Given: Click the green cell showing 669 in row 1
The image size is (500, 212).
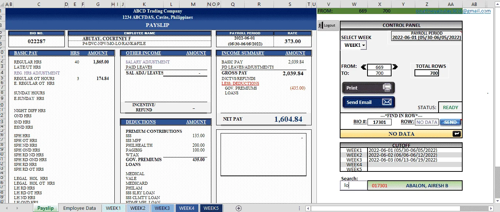Looking at the screenshot, I should [x=354, y=11].
